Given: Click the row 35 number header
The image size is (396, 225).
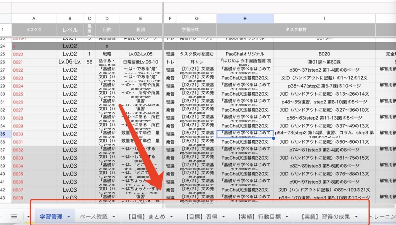Looking at the screenshot, I should click(x=6, y=134).
